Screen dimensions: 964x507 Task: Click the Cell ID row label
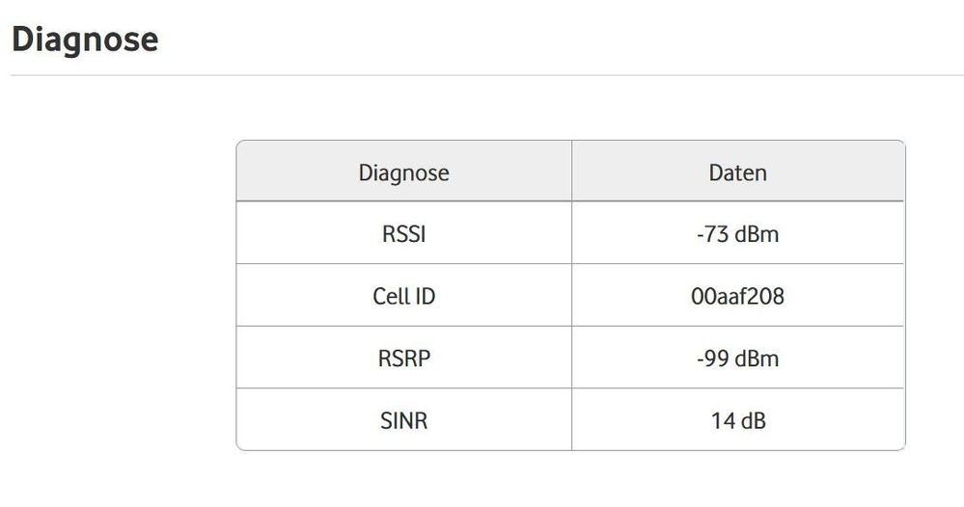coord(404,297)
